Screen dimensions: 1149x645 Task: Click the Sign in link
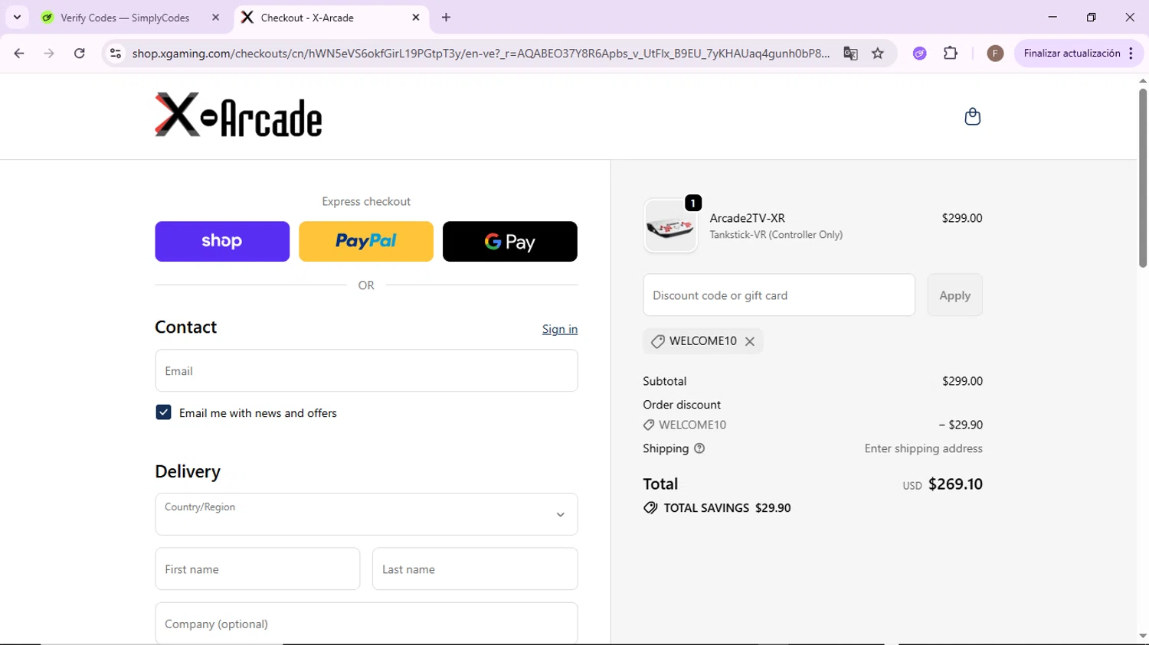tap(560, 329)
